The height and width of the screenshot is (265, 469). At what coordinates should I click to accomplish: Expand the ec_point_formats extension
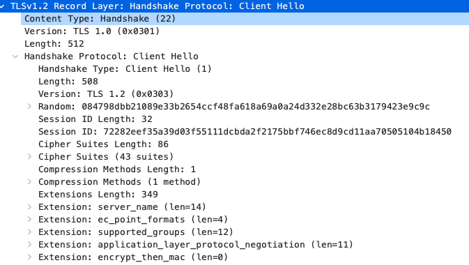tap(29, 220)
